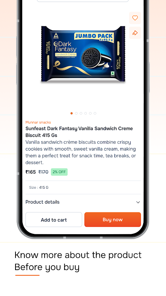Tap the heart wishlist icon
Viewport: 166px width, 296px height.
coord(135,18)
